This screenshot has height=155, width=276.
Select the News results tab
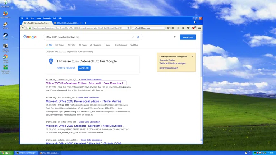tap(83, 45)
